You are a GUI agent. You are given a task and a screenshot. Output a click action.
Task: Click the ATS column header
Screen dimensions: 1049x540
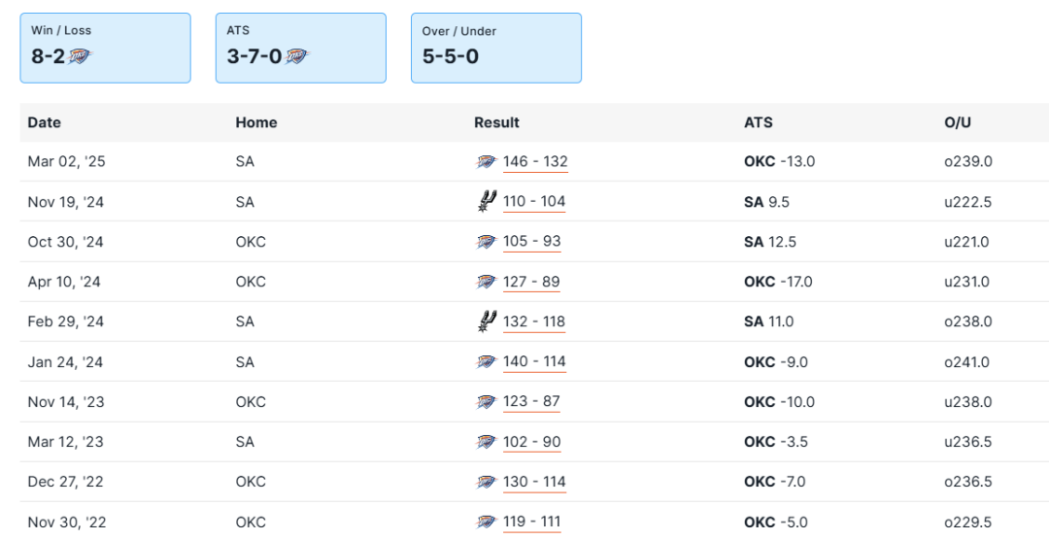click(x=759, y=123)
